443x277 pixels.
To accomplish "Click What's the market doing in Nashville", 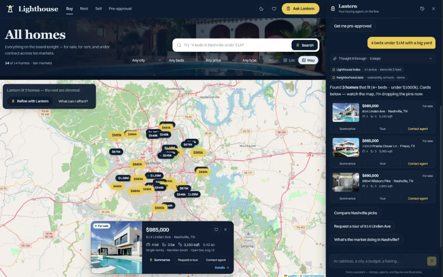I will pyautogui.click(x=366, y=240).
